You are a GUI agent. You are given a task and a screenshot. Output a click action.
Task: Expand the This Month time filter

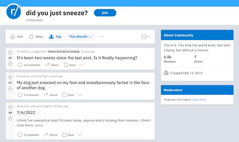click(x=80, y=37)
